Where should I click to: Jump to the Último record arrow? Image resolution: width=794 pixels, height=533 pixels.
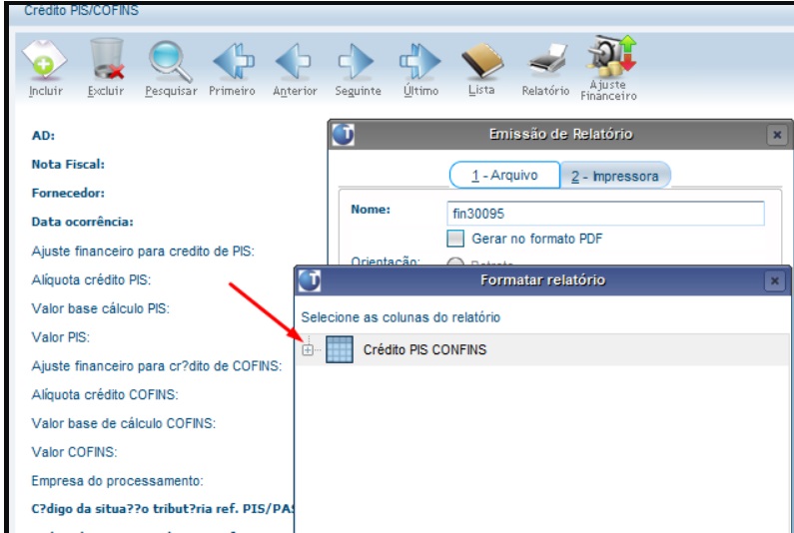[419, 61]
